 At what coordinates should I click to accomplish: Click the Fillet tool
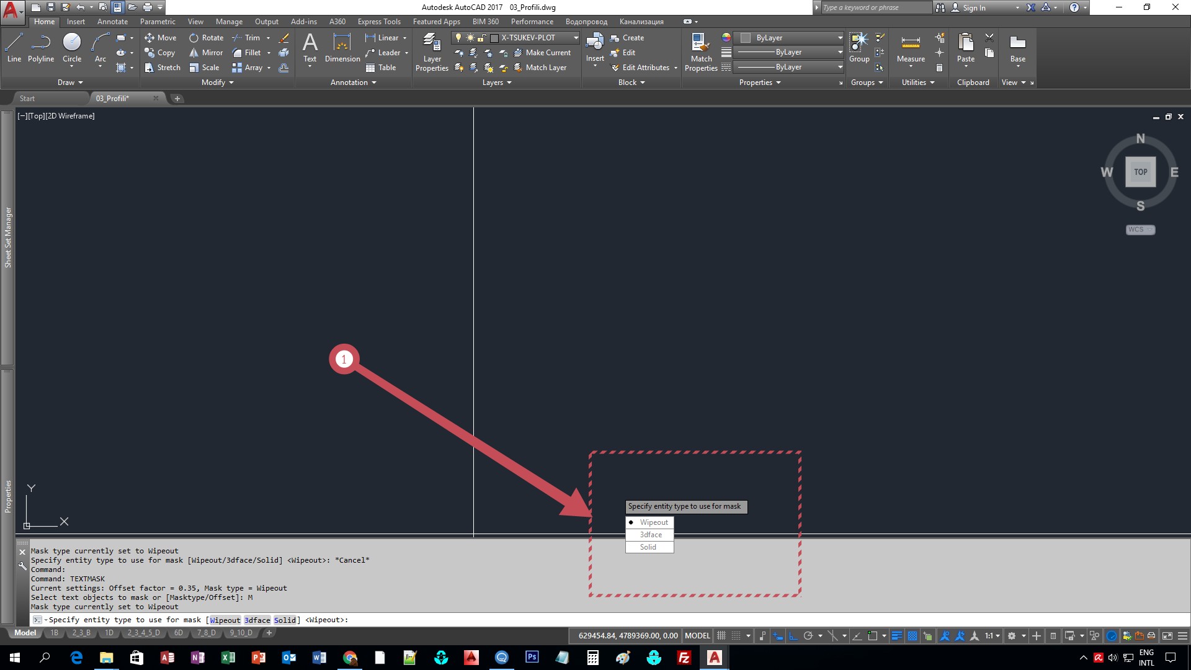246,53
